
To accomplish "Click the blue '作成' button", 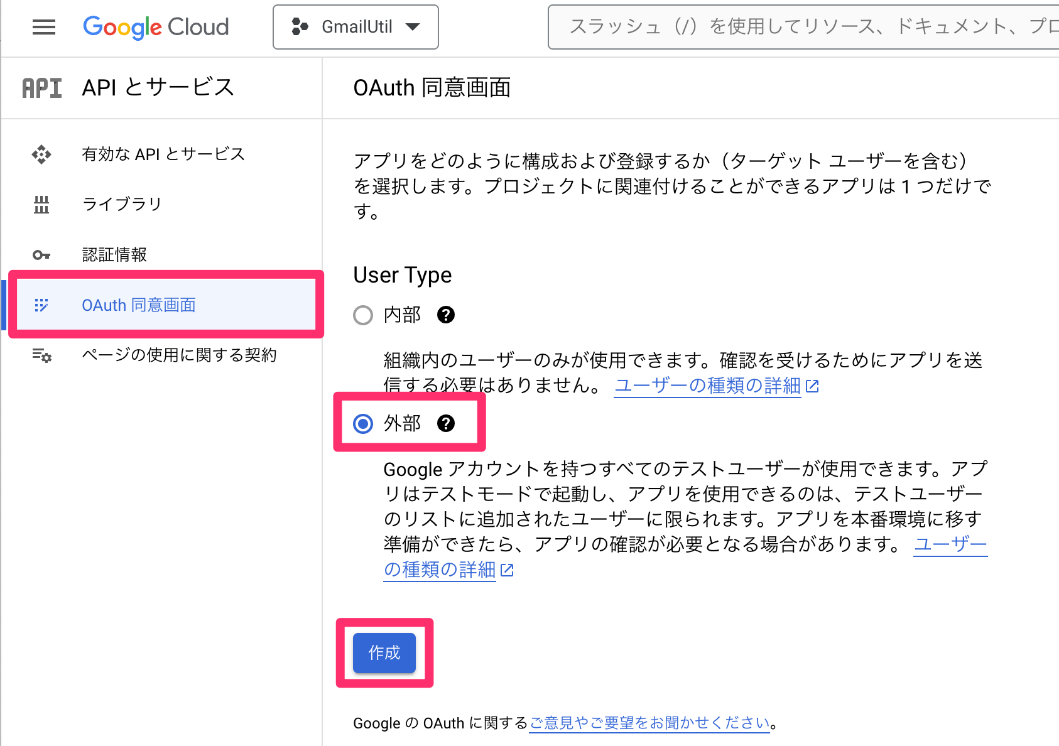I will click(x=384, y=653).
